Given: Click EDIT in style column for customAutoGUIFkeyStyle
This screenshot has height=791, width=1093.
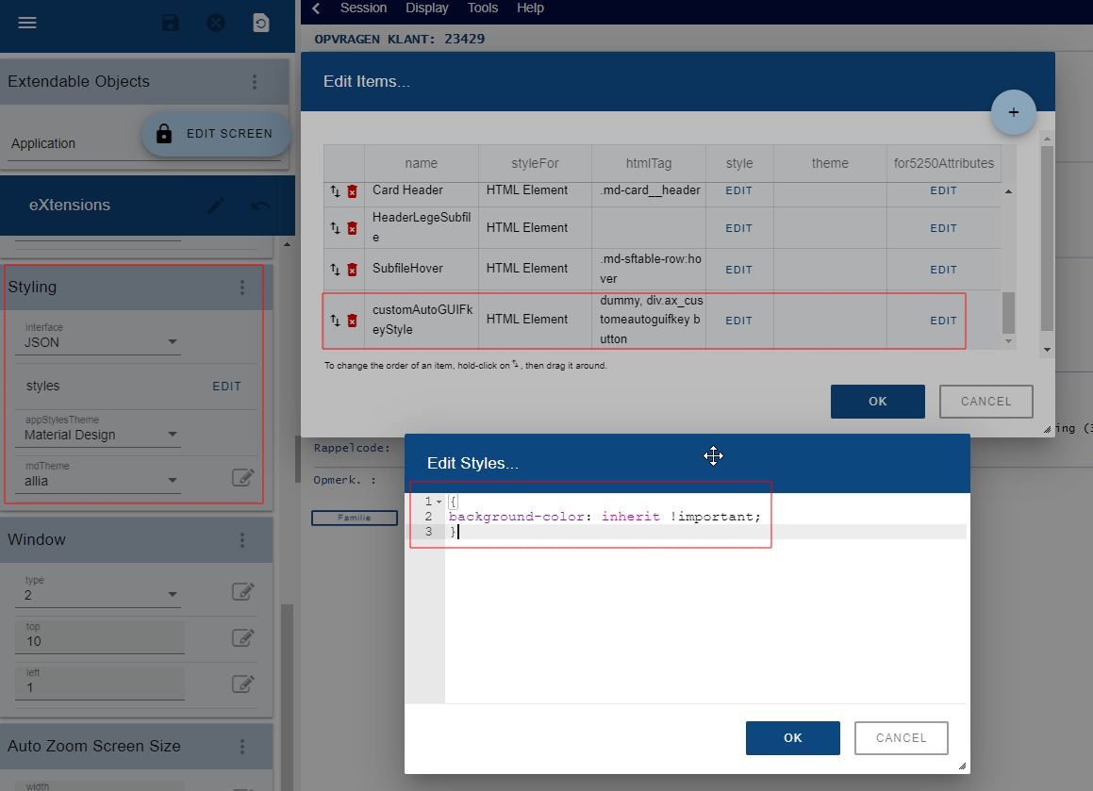Looking at the screenshot, I should [738, 321].
